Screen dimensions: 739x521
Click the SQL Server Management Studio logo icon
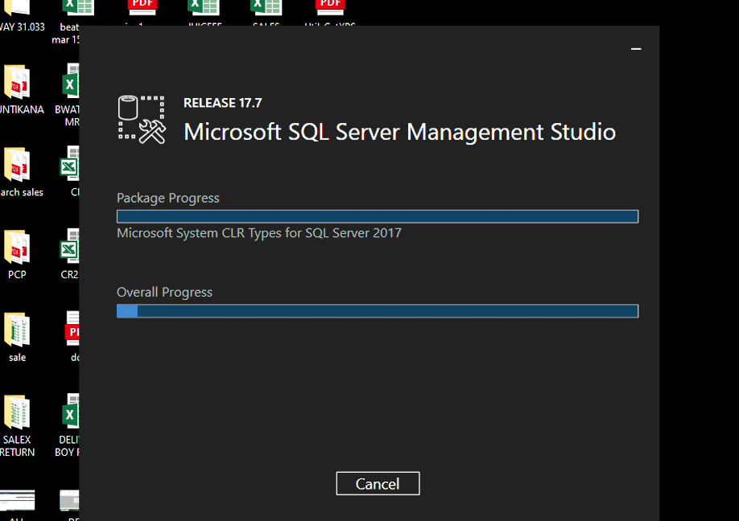142,120
